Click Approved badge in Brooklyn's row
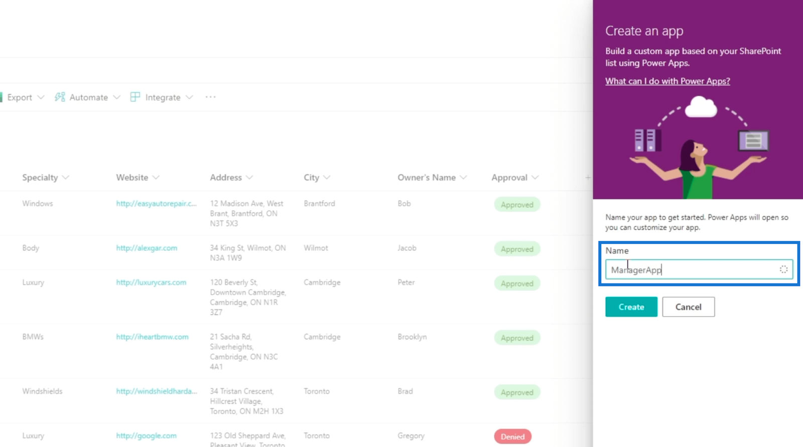Viewport: 803px width, 447px height. (517, 338)
